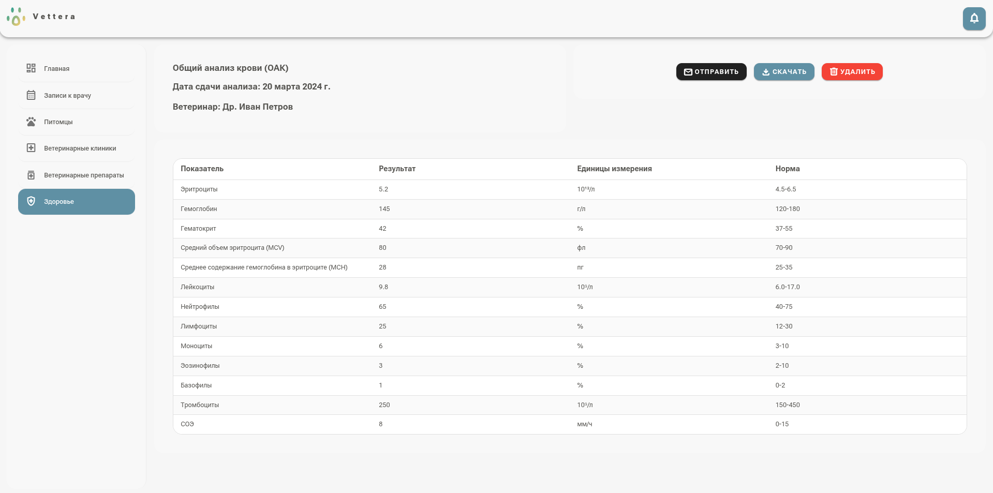Select the Моноциты row label
The image size is (993, 493).
tap(196, 346)
